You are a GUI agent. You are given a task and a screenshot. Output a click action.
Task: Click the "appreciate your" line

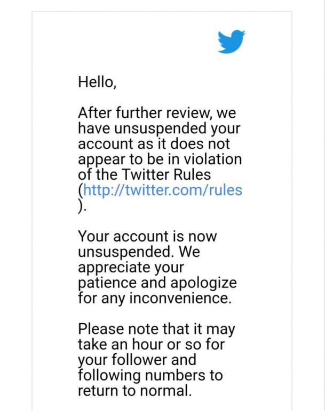click(131, 268)
